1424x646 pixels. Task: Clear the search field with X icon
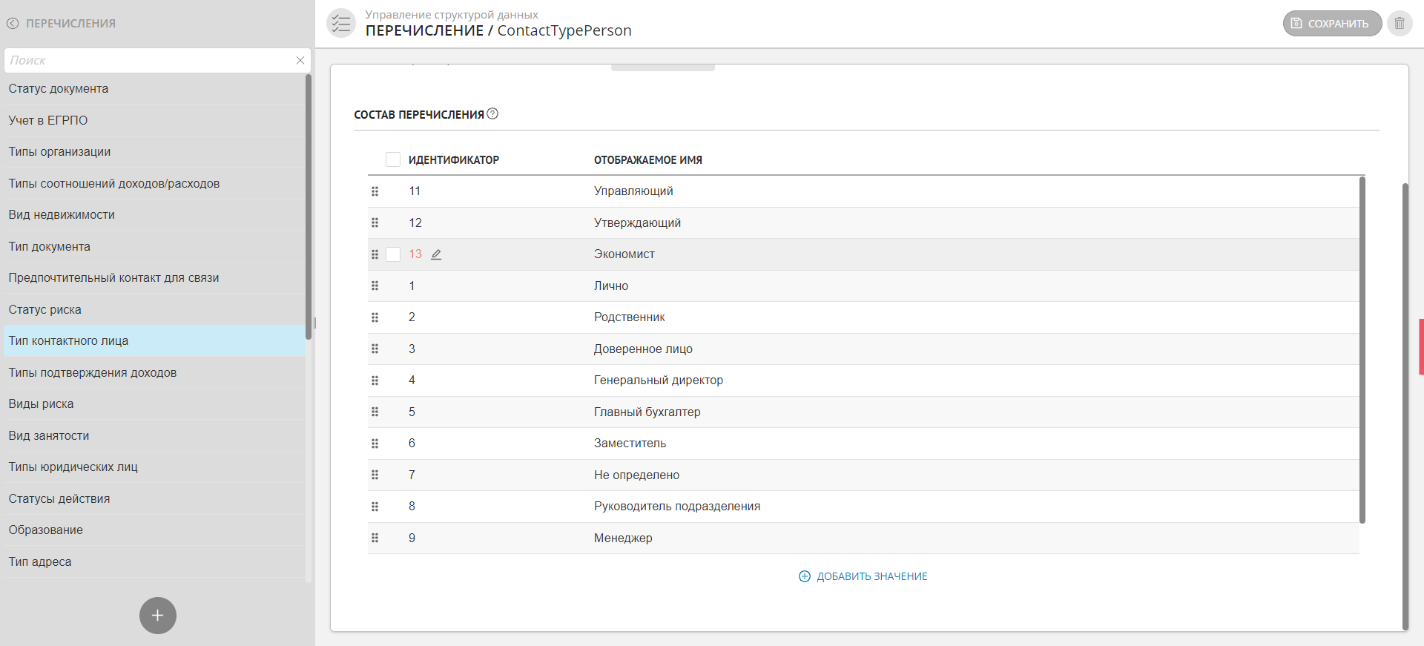click(300, 61)
